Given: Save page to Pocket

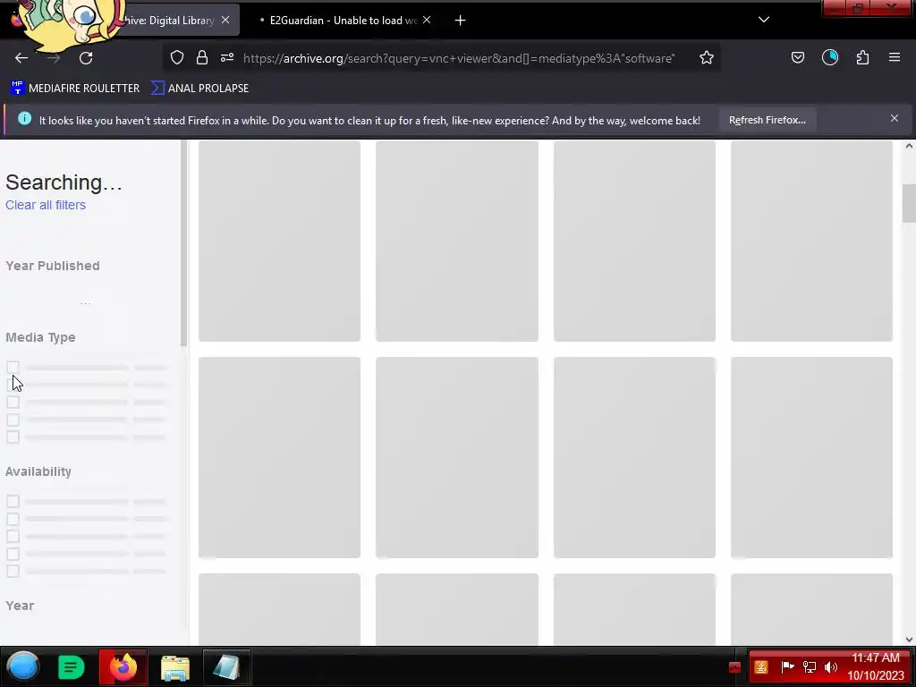Looking at the screenshot, I should [797, 57].
